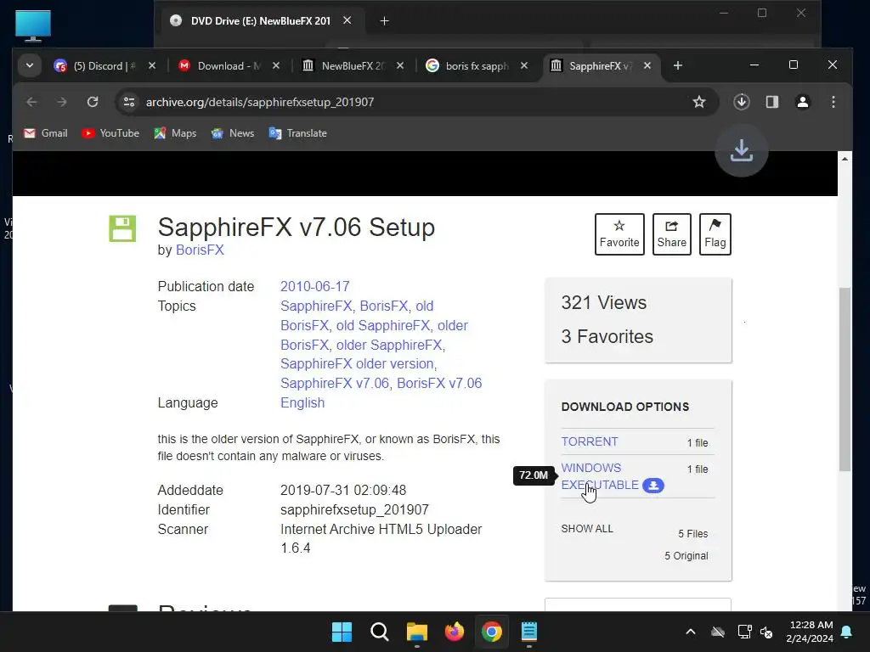870x652 pixels.
Task: Click the cloud OneDrive tray icon
Action: [718, 632]
